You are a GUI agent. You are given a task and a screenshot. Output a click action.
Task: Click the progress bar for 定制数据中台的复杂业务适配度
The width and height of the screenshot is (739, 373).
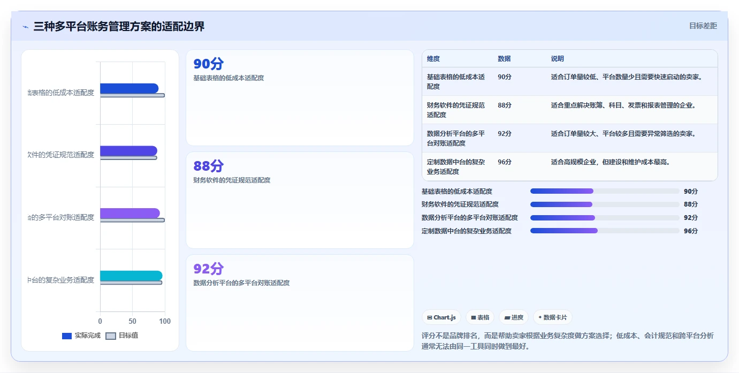(x=605, y=231)
